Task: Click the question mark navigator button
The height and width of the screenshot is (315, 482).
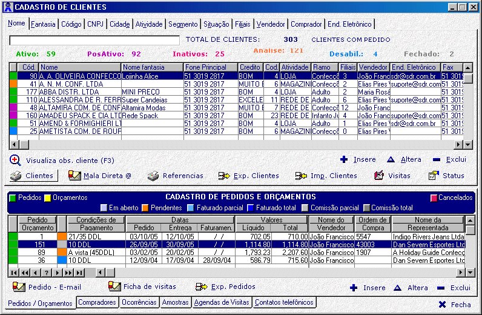Action: point(47,273)
